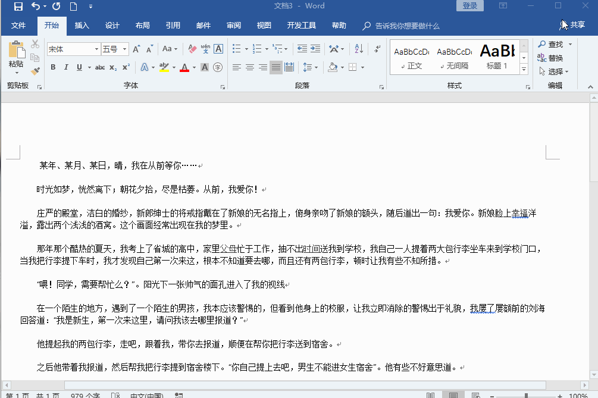Click the Enclose Characters circle icon

point(218,67)
